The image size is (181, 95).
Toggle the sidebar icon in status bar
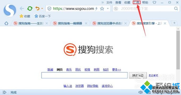pos(5,92)
